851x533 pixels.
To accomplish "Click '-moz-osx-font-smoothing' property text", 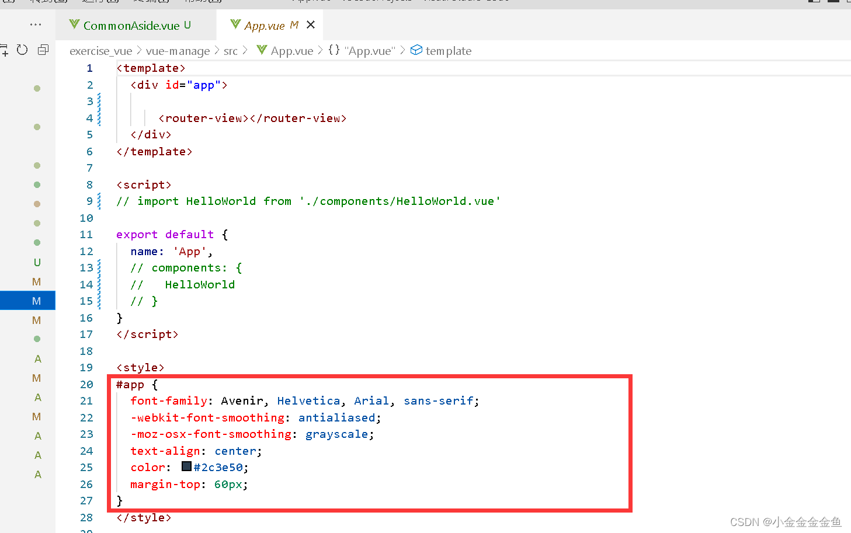I will (211, 434).
